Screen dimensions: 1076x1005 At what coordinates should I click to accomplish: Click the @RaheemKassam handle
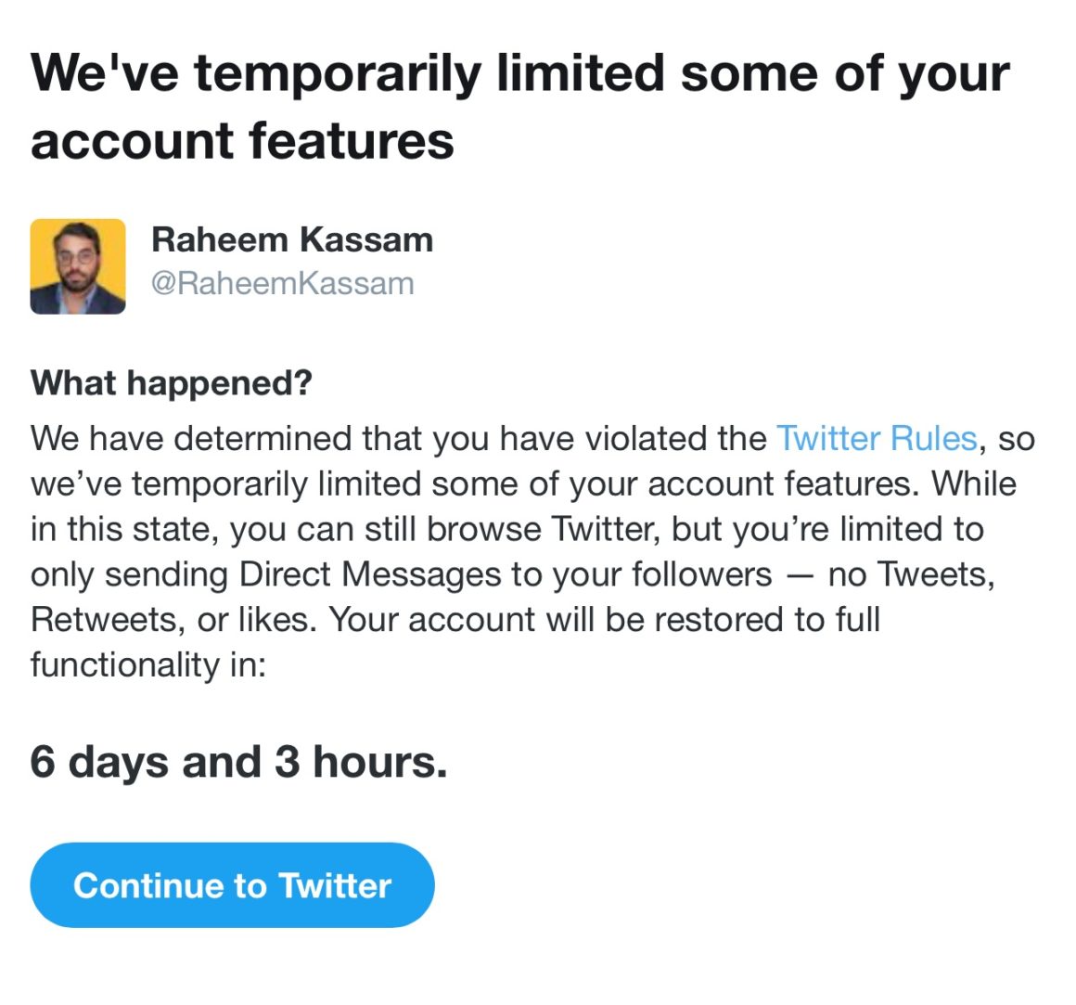click(282, 283)
